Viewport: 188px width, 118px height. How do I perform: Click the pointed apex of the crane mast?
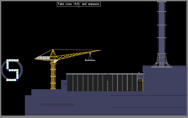coord(53,49)
